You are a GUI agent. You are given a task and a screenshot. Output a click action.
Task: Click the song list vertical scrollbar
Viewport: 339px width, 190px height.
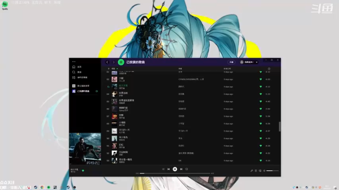[280, 126]
